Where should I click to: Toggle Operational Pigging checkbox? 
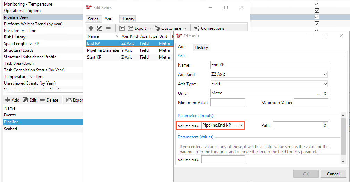click(x=317, y=10)
